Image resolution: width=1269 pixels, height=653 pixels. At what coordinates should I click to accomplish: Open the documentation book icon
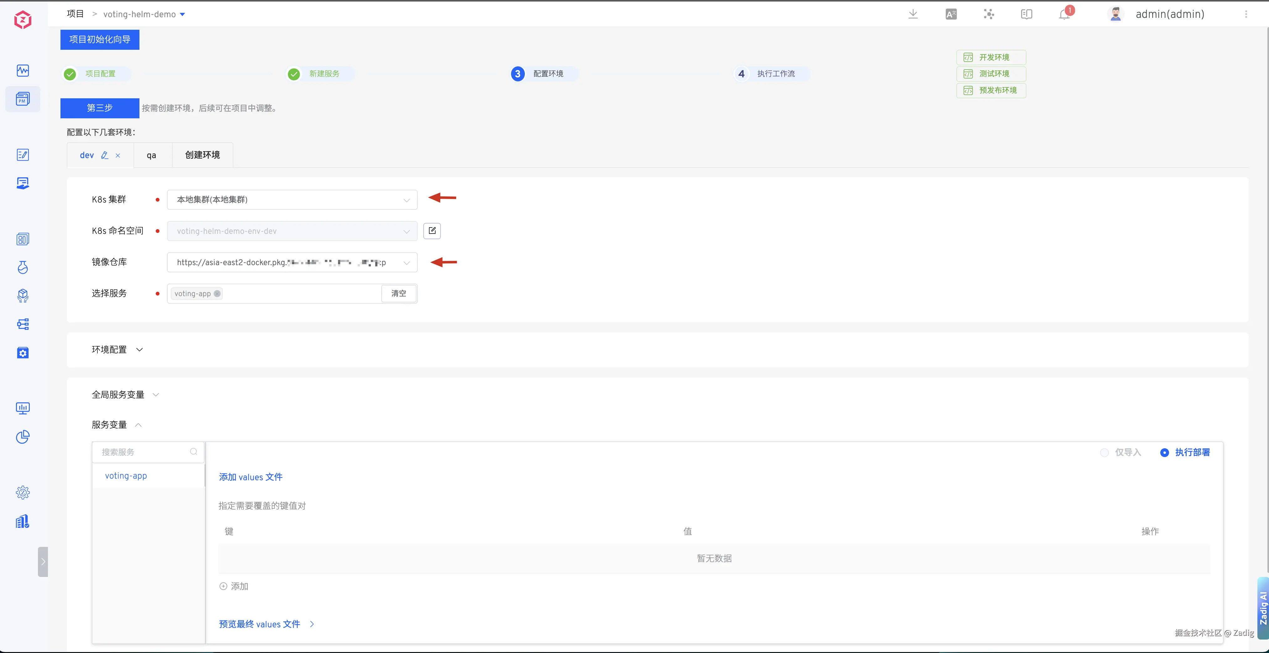(1026, 14)
